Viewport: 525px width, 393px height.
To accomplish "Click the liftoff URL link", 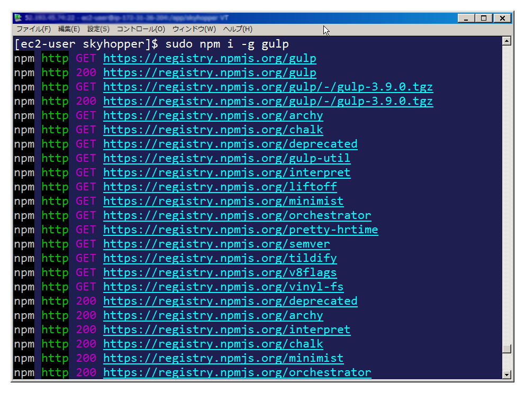I will 220,187.
